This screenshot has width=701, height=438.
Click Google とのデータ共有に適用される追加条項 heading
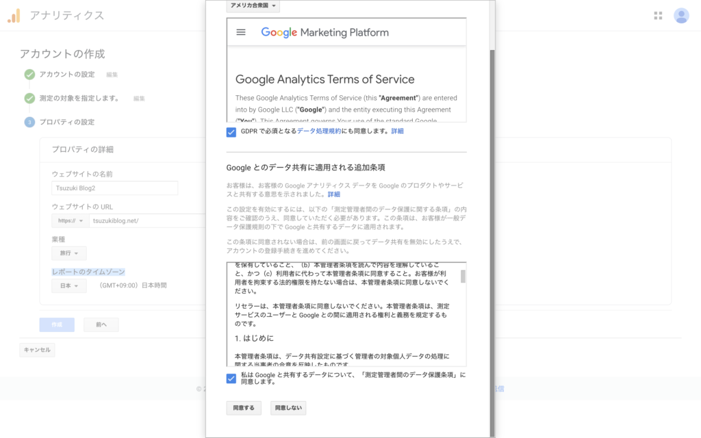[x=306, y=168]
